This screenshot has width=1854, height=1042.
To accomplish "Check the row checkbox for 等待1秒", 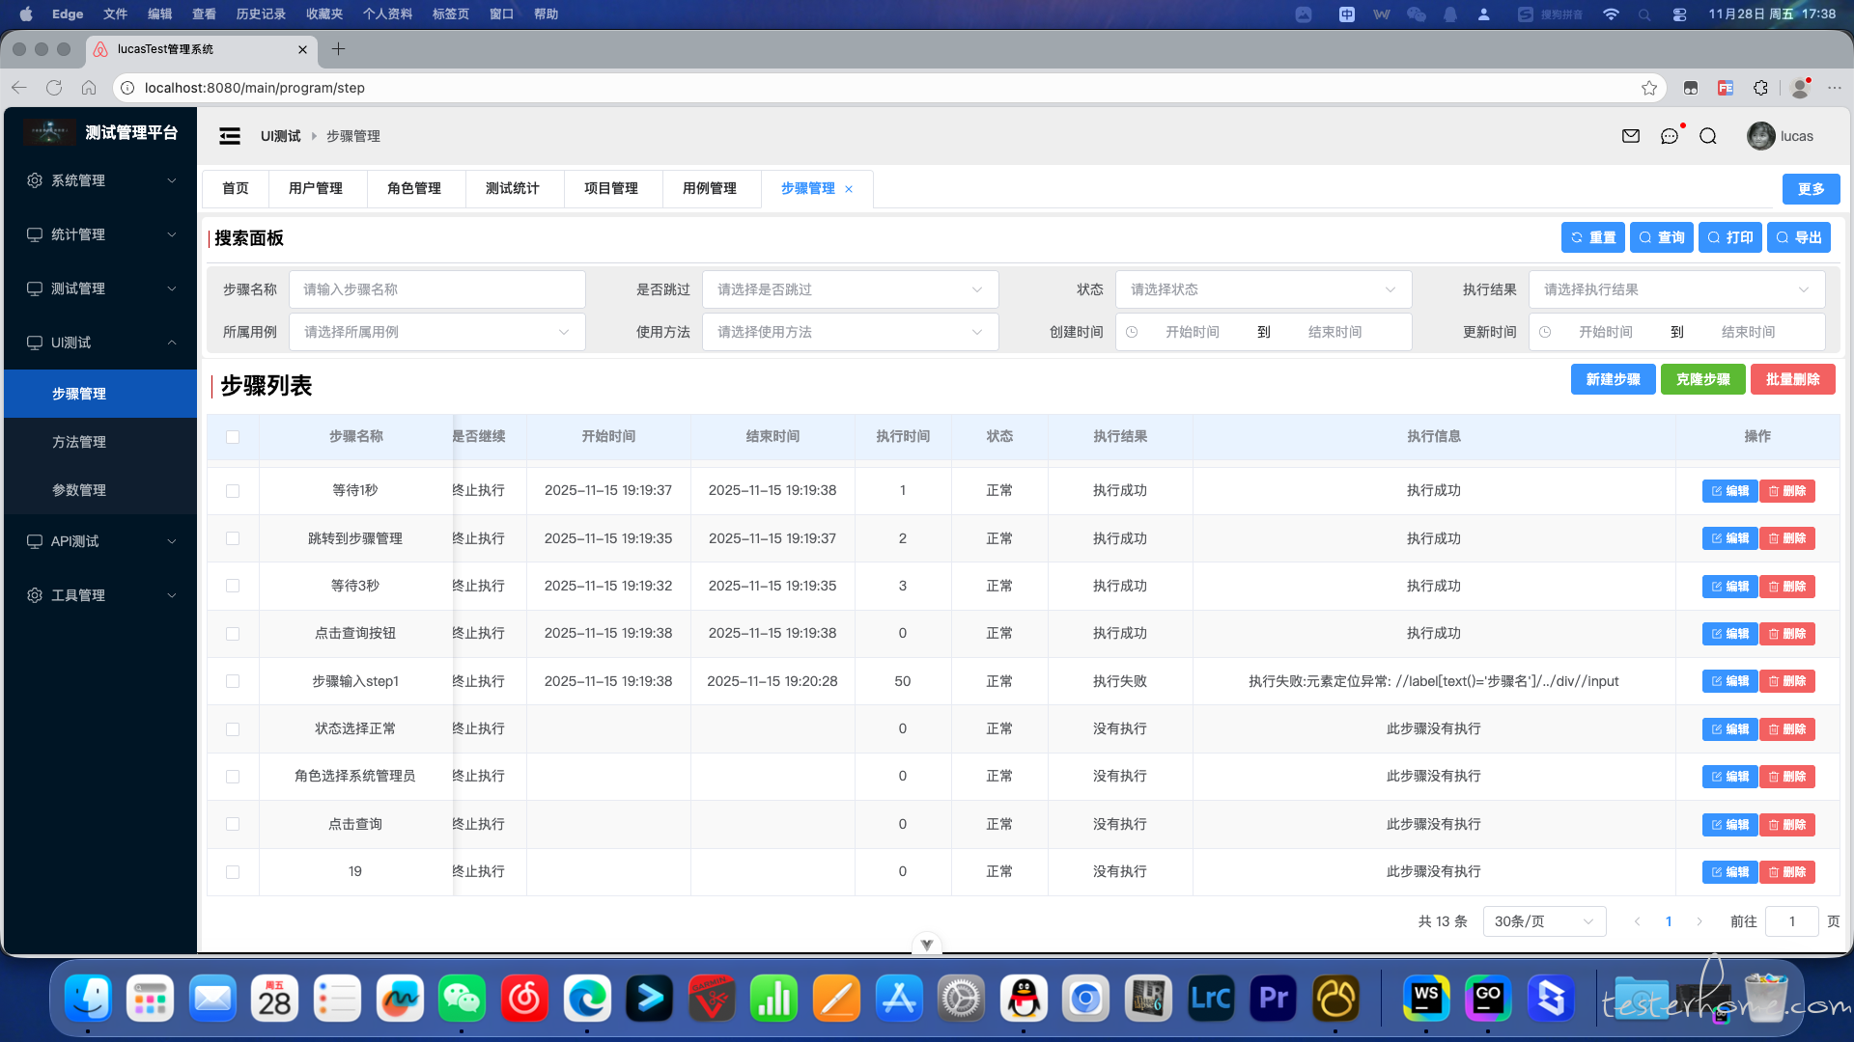I will pyautogui.click(x=233, y=491).
